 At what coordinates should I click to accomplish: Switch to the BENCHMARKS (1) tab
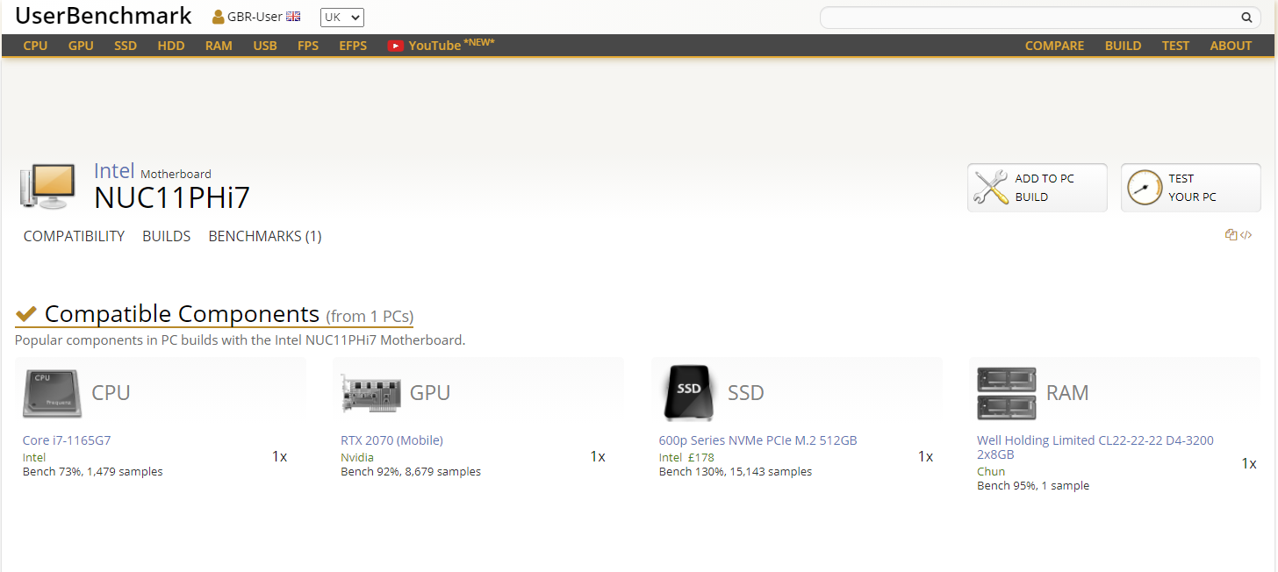(265, 236)
